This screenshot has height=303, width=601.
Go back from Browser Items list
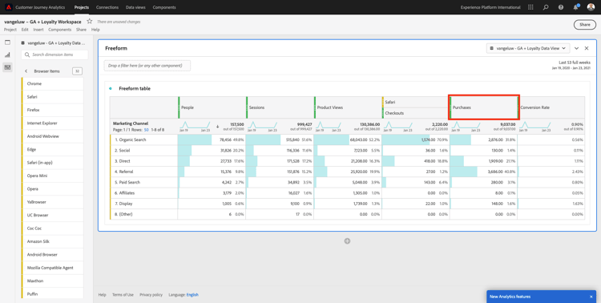26,71
